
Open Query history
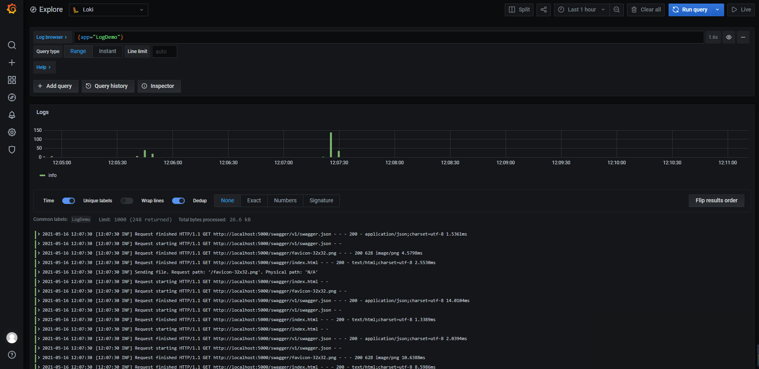click(108, 86)
